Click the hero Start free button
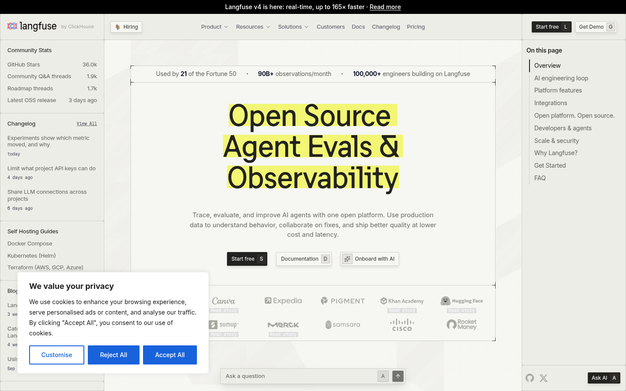 point(247,259)
